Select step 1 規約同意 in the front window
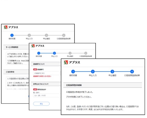147x118 pixels. 73,72
